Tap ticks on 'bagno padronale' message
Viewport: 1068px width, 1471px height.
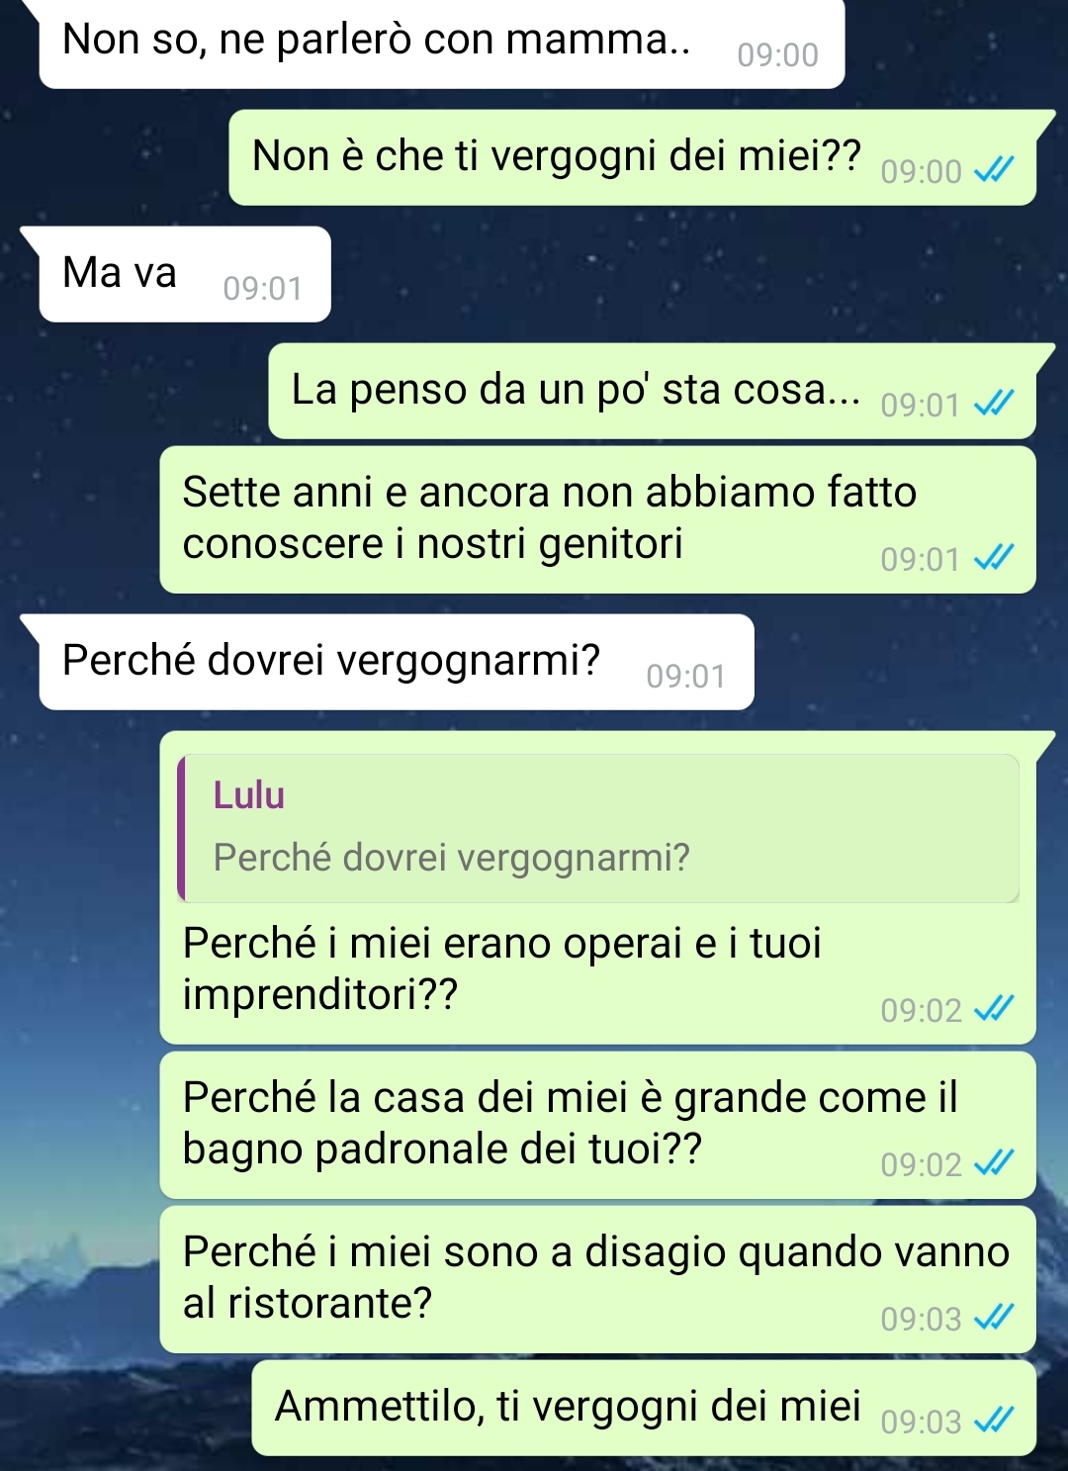coord(994,1164)
